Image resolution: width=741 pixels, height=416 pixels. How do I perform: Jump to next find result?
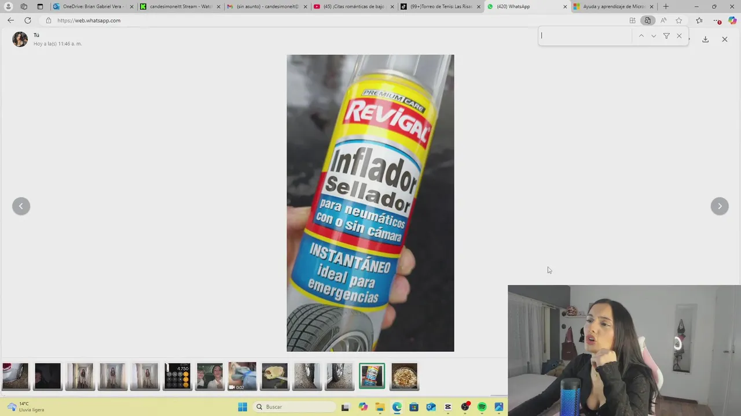point(654,36)
